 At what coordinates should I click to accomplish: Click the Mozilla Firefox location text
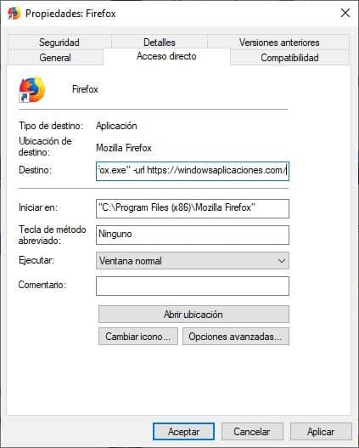coord(124,148)
